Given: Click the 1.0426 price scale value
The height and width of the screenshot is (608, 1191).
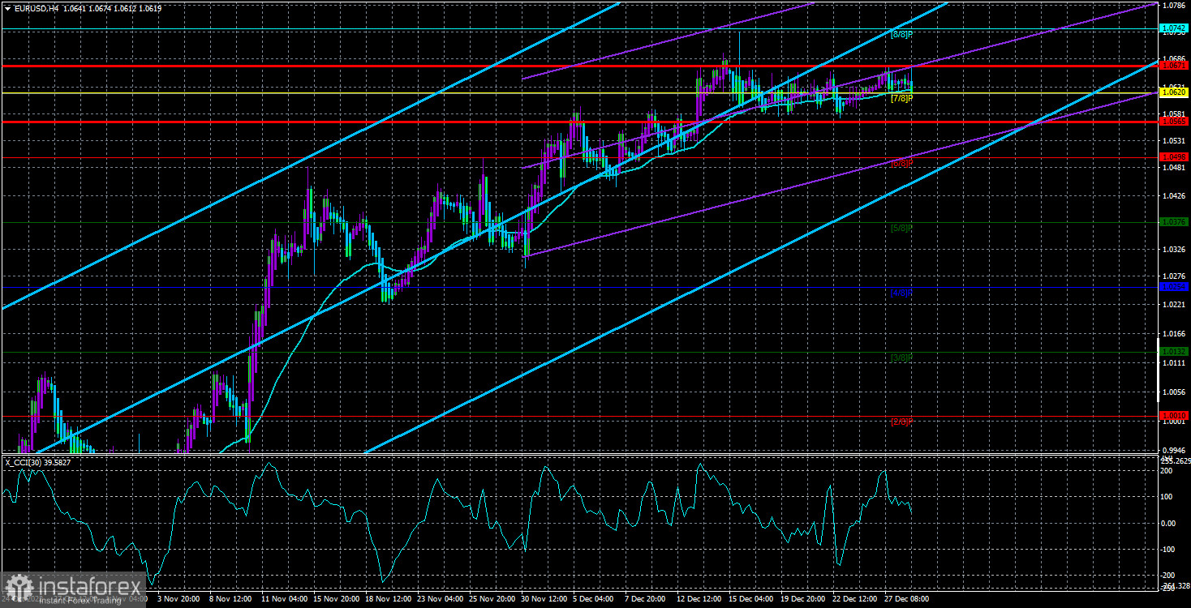Looking at the screenshot, I should pos(1173,195).
